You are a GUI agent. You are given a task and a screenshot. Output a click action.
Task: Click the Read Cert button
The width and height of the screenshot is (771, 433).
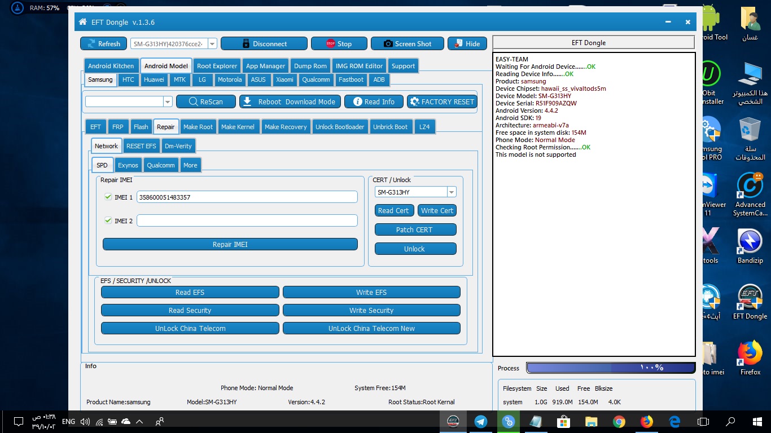point(393,210)
